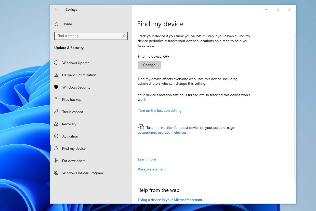316x211 pixels.
Task: Click the Delivery Optimization icon
Action: pos(56,75)
